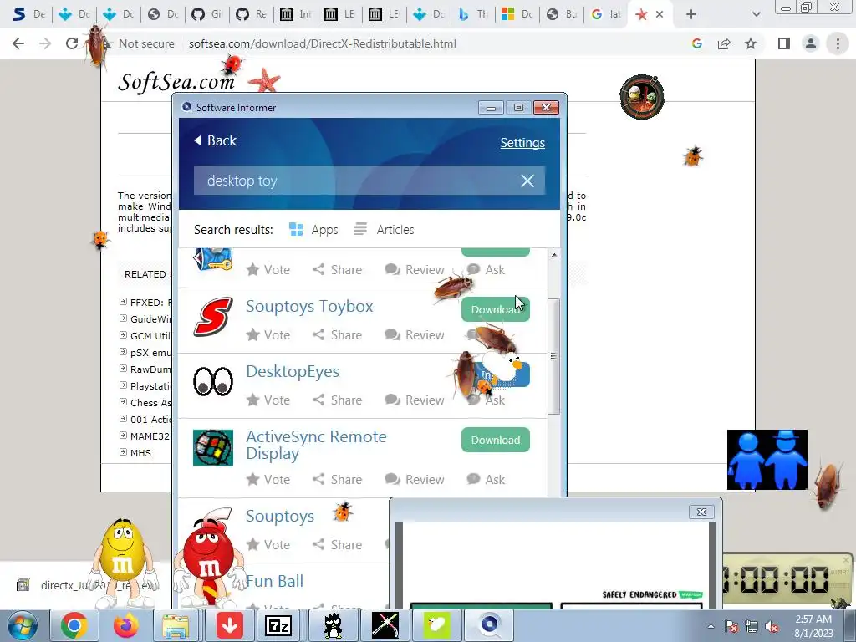Show hidden system tray icons
The height and width of the screenshot is (642, 856).
(711, 626)
